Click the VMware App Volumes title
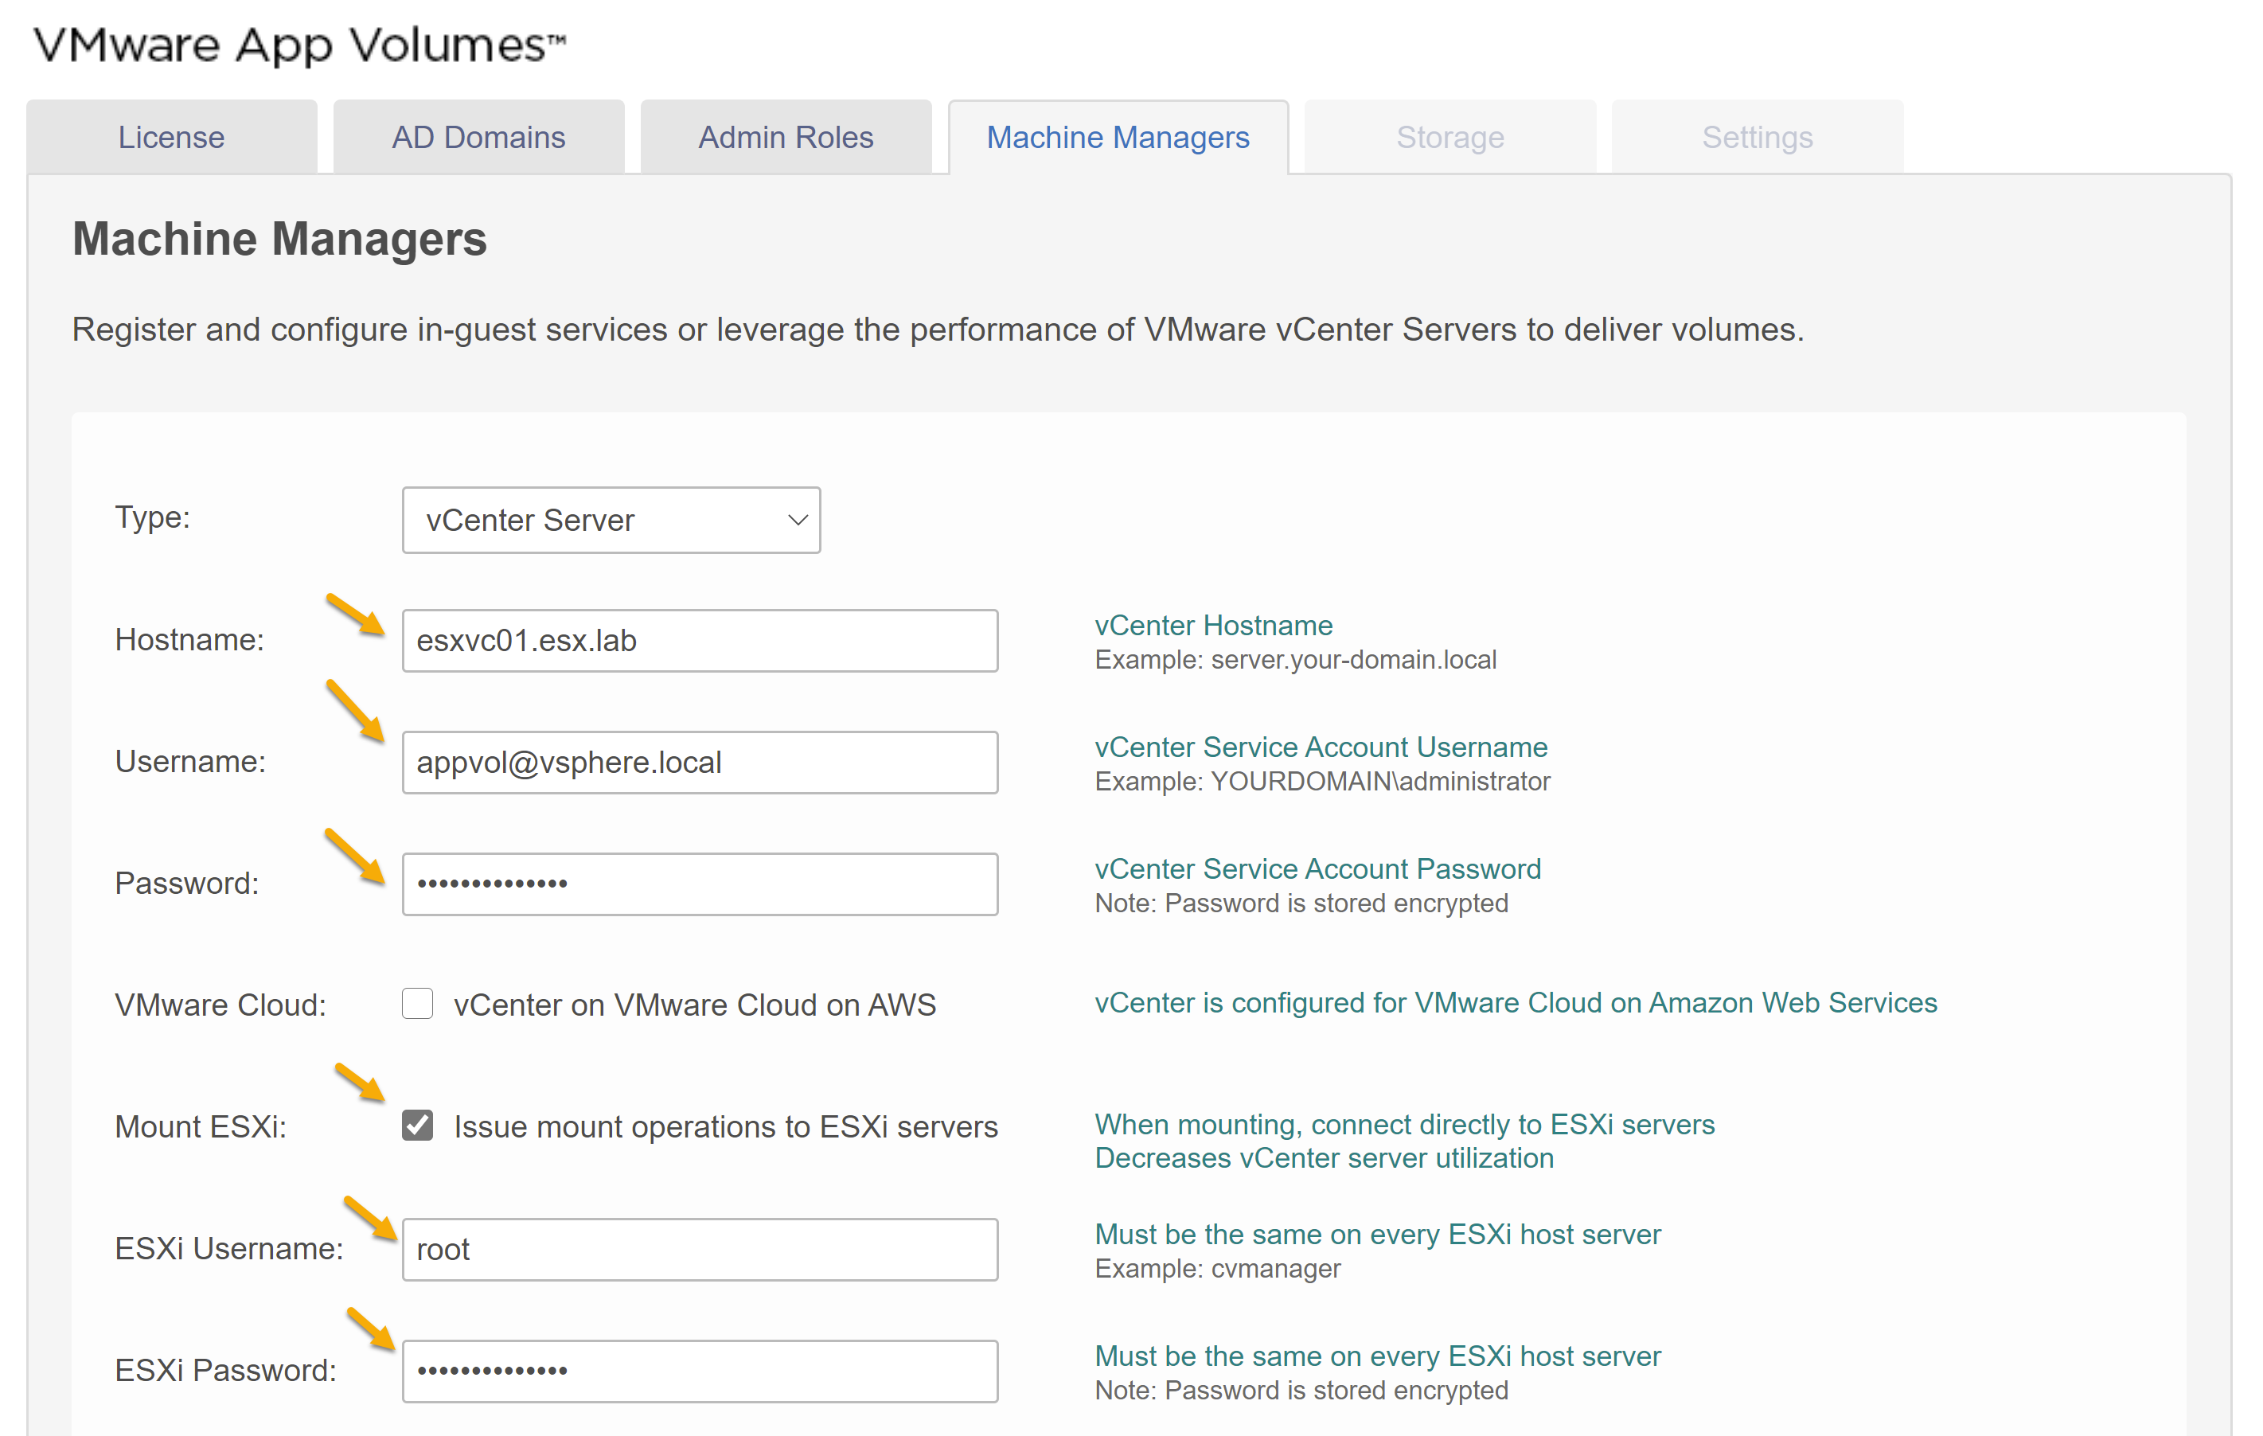 tap(300, 45)
